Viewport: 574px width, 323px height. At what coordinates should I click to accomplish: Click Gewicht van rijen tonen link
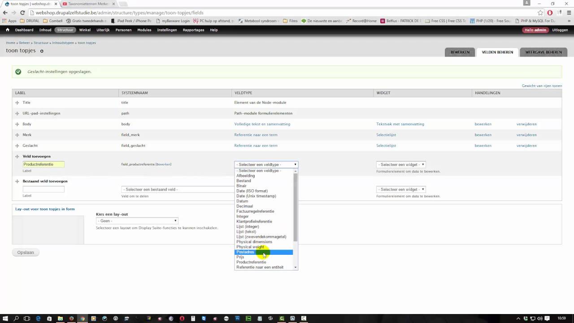[542, 86]
